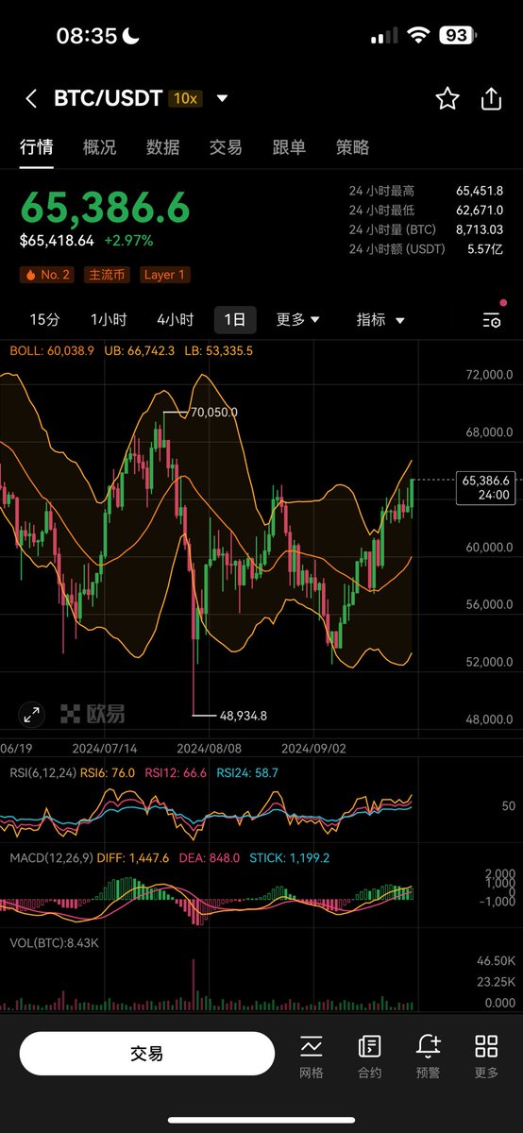Open 网格 grid trading icon
The width and height of the screenshot is (523, 1133).
click(311, 1055)
